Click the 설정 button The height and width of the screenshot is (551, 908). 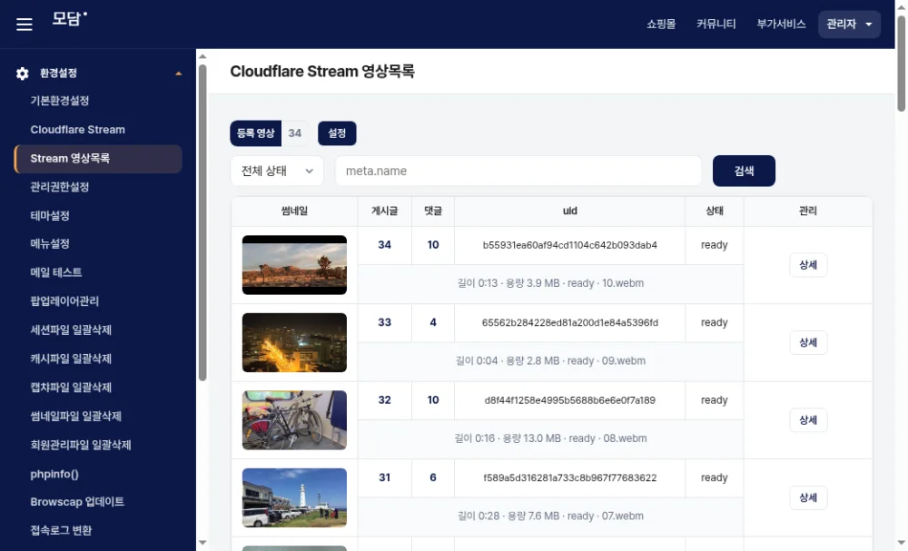[x=337, y=133]
